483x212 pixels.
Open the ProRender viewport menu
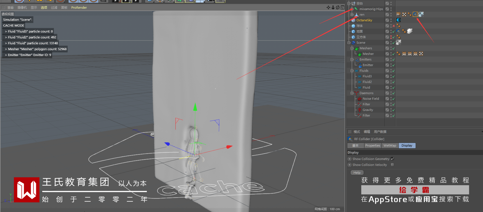tap(79, 8)
